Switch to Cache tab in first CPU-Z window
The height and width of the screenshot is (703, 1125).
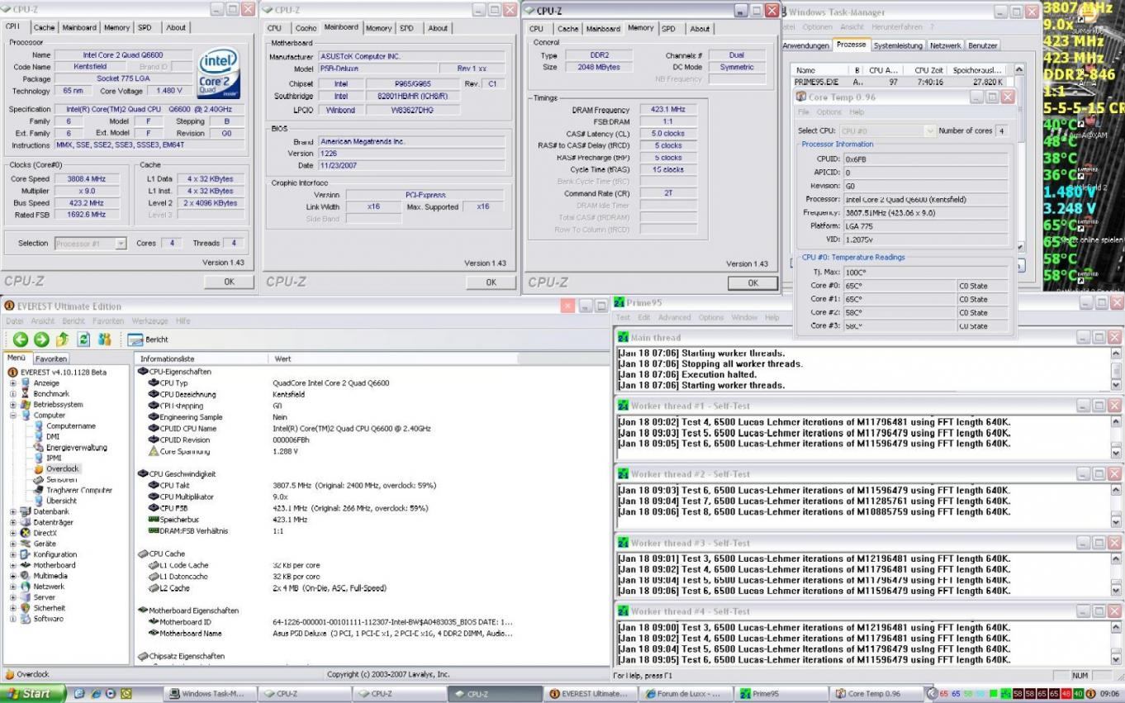click(44, 27)
